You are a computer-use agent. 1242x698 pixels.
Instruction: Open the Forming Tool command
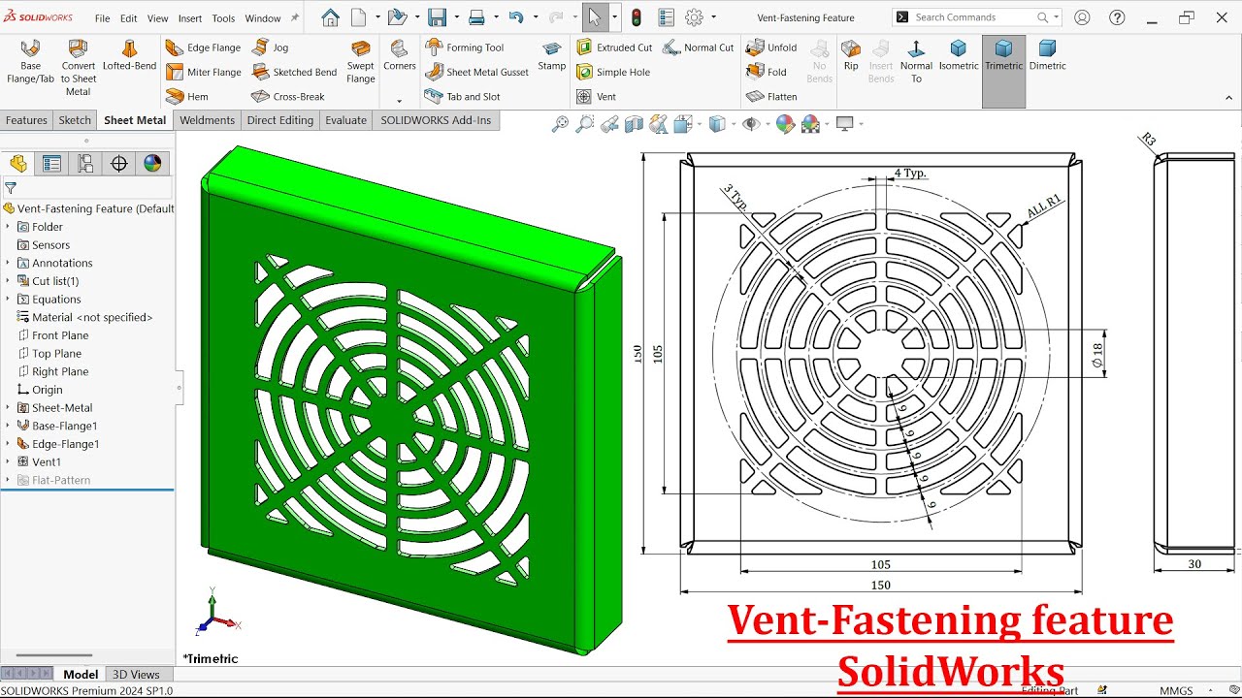[464, 48]
